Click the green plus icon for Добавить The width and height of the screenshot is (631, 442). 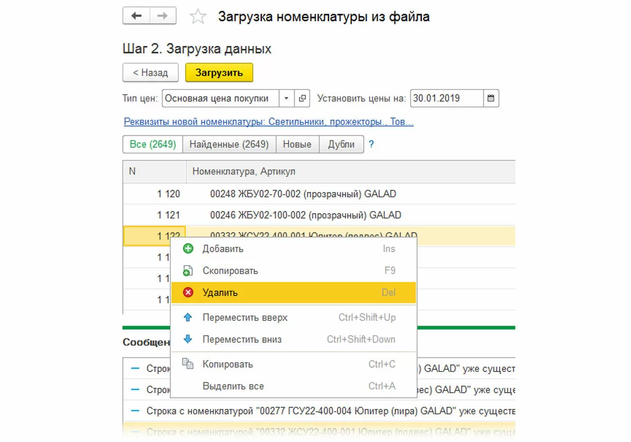point(188,248)
